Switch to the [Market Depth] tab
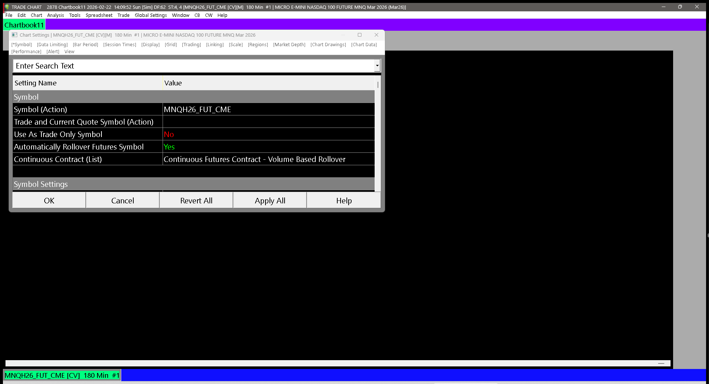Viewport: 709px width, 384px height. pyautogui.click(x=289, y=44)
